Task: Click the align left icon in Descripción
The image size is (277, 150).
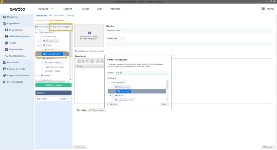Action: pyautogui.click(x=79, y=61)
